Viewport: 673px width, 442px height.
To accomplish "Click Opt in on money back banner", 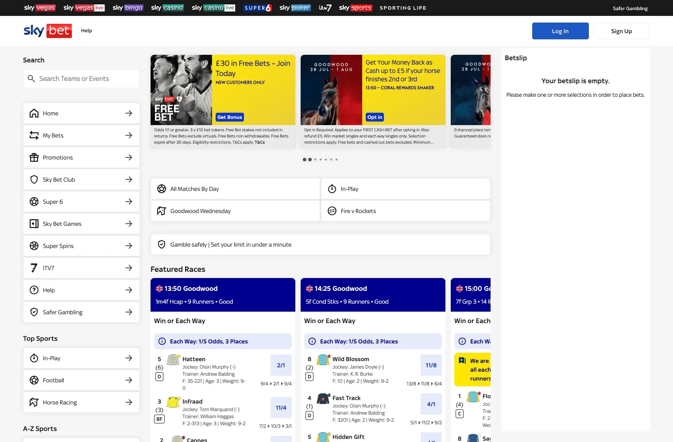I will (375, 117).
